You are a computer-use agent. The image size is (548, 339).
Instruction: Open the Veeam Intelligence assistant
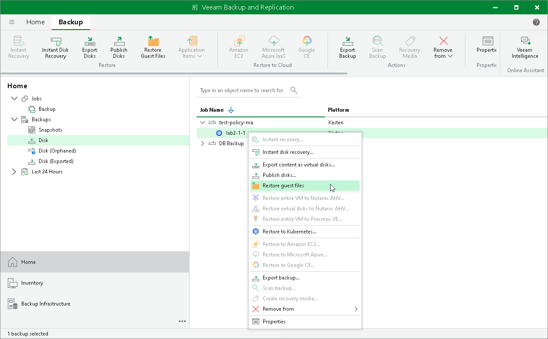pos(525,47)
